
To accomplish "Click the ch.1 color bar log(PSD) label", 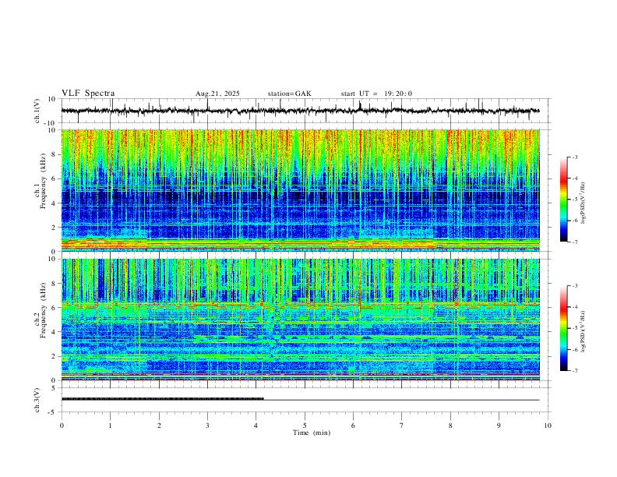I will click(584, 203).
